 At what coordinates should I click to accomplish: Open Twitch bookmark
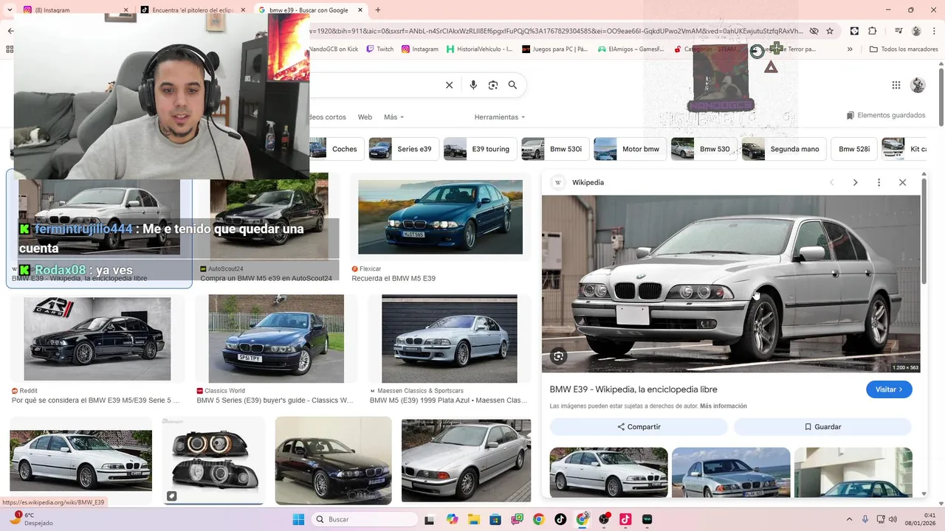380,49
